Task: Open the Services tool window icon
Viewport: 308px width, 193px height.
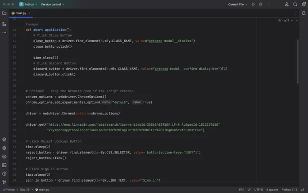Action: 4,157
